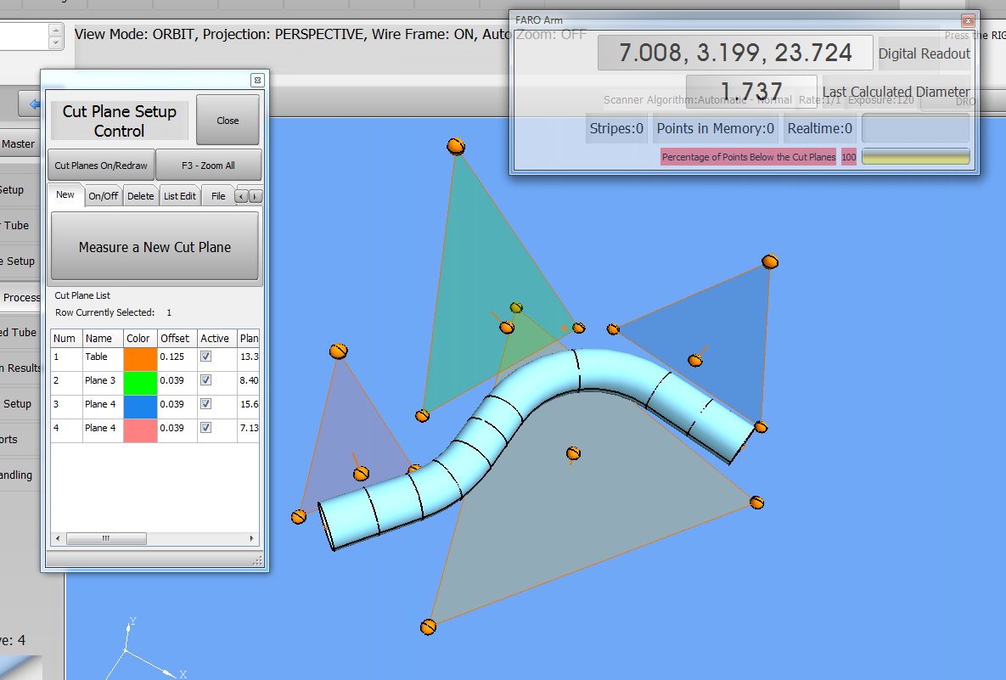Click the F3 - Zoom All button
This screenshot has height=680, width=1006.
click(208, 166)
